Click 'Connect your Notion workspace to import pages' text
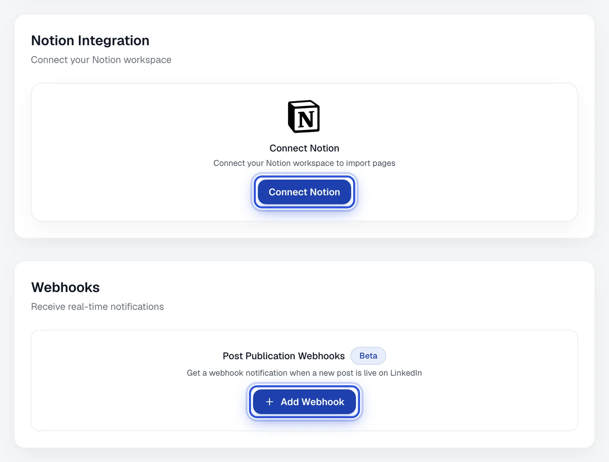Screen dimensions: 609x462 pos(304,163)
